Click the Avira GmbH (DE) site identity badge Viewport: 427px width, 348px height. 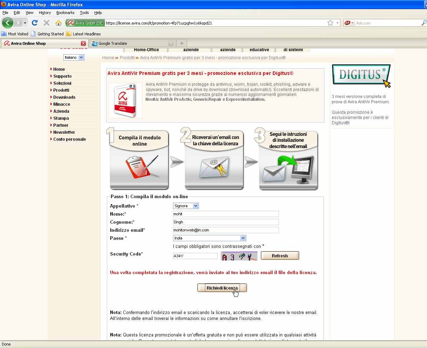click(85, 23)
